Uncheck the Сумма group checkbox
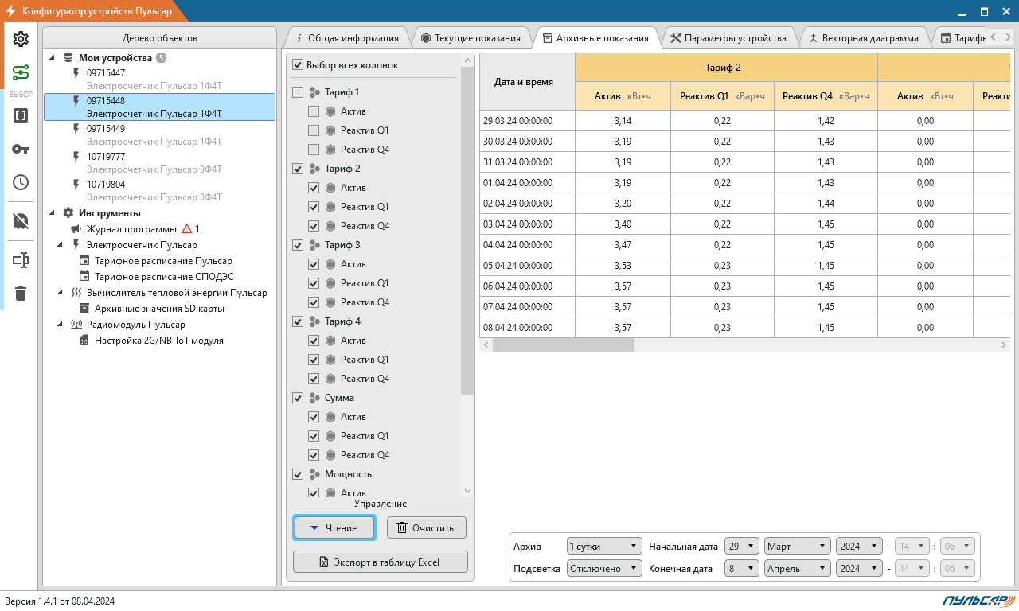The image size is (1019, 611). tap(298, 398)
